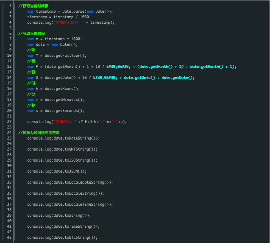Click the comment '//获取当前时间戳'
270x243 pixels.
coord(33,6)
